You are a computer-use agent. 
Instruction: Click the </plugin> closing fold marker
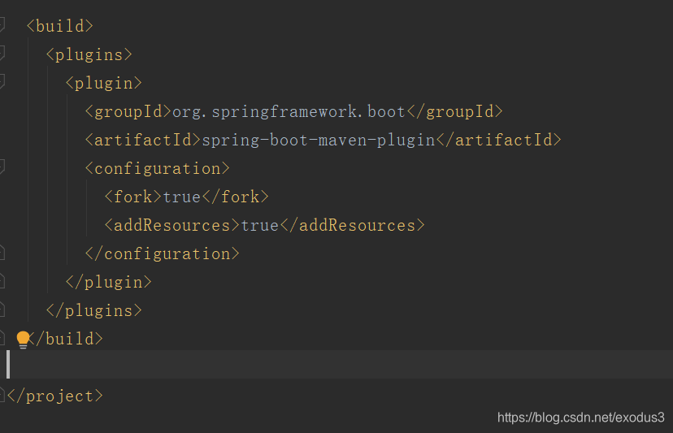[x=2, y=281]
